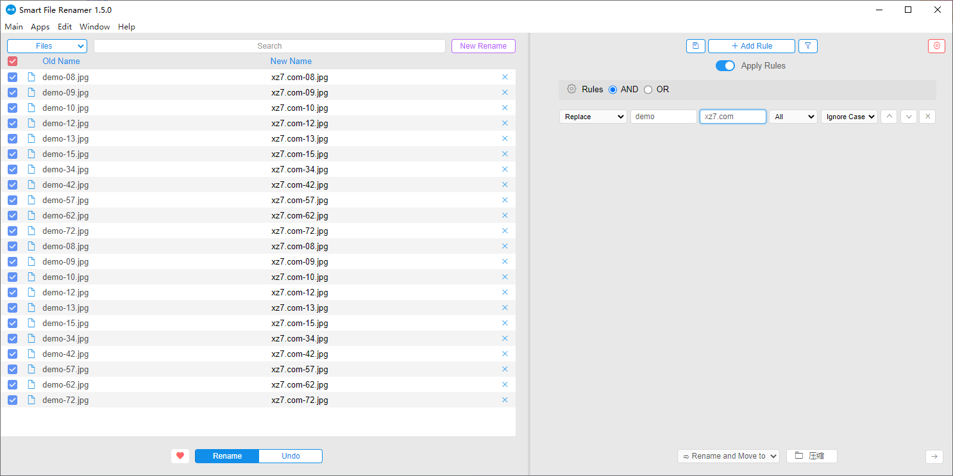Uncheck the second demo-09.jpg checkbox

pyautogui.click(x=12, y=261)
